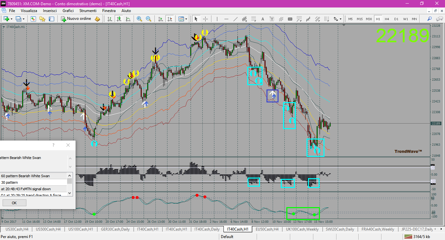Select the vertical line drawing tool

217,19
